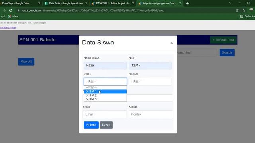This screenshot has height=143, width=255.
Task: Reset the Data Siswa form
Action: [x=106, y=125]
